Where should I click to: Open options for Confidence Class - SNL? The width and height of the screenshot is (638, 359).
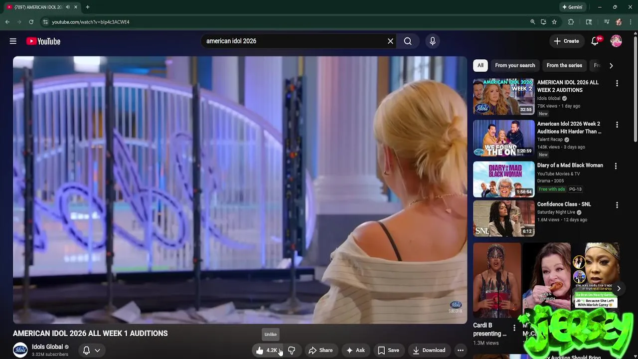[x=617, y=205]
